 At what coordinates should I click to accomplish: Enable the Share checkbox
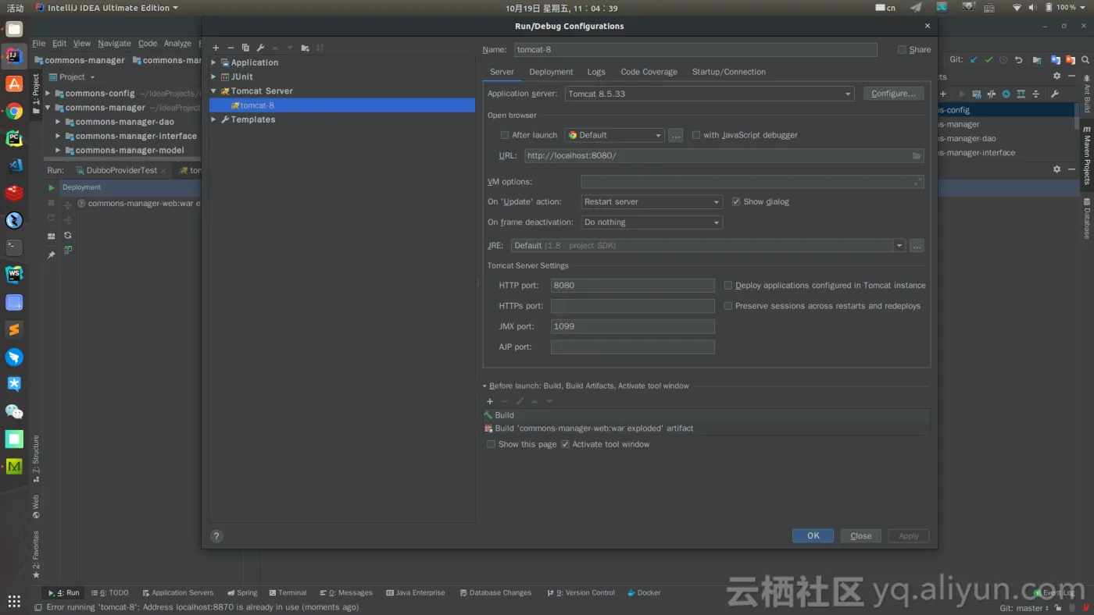point(902,50)
